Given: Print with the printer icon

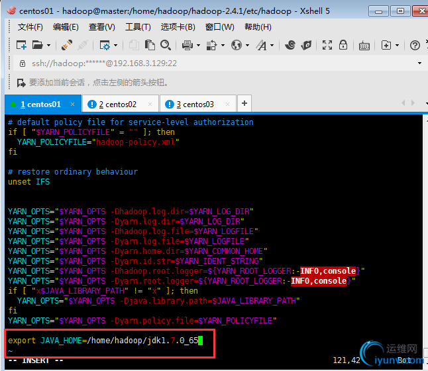Looking at the screenshot, I should 187,45.
